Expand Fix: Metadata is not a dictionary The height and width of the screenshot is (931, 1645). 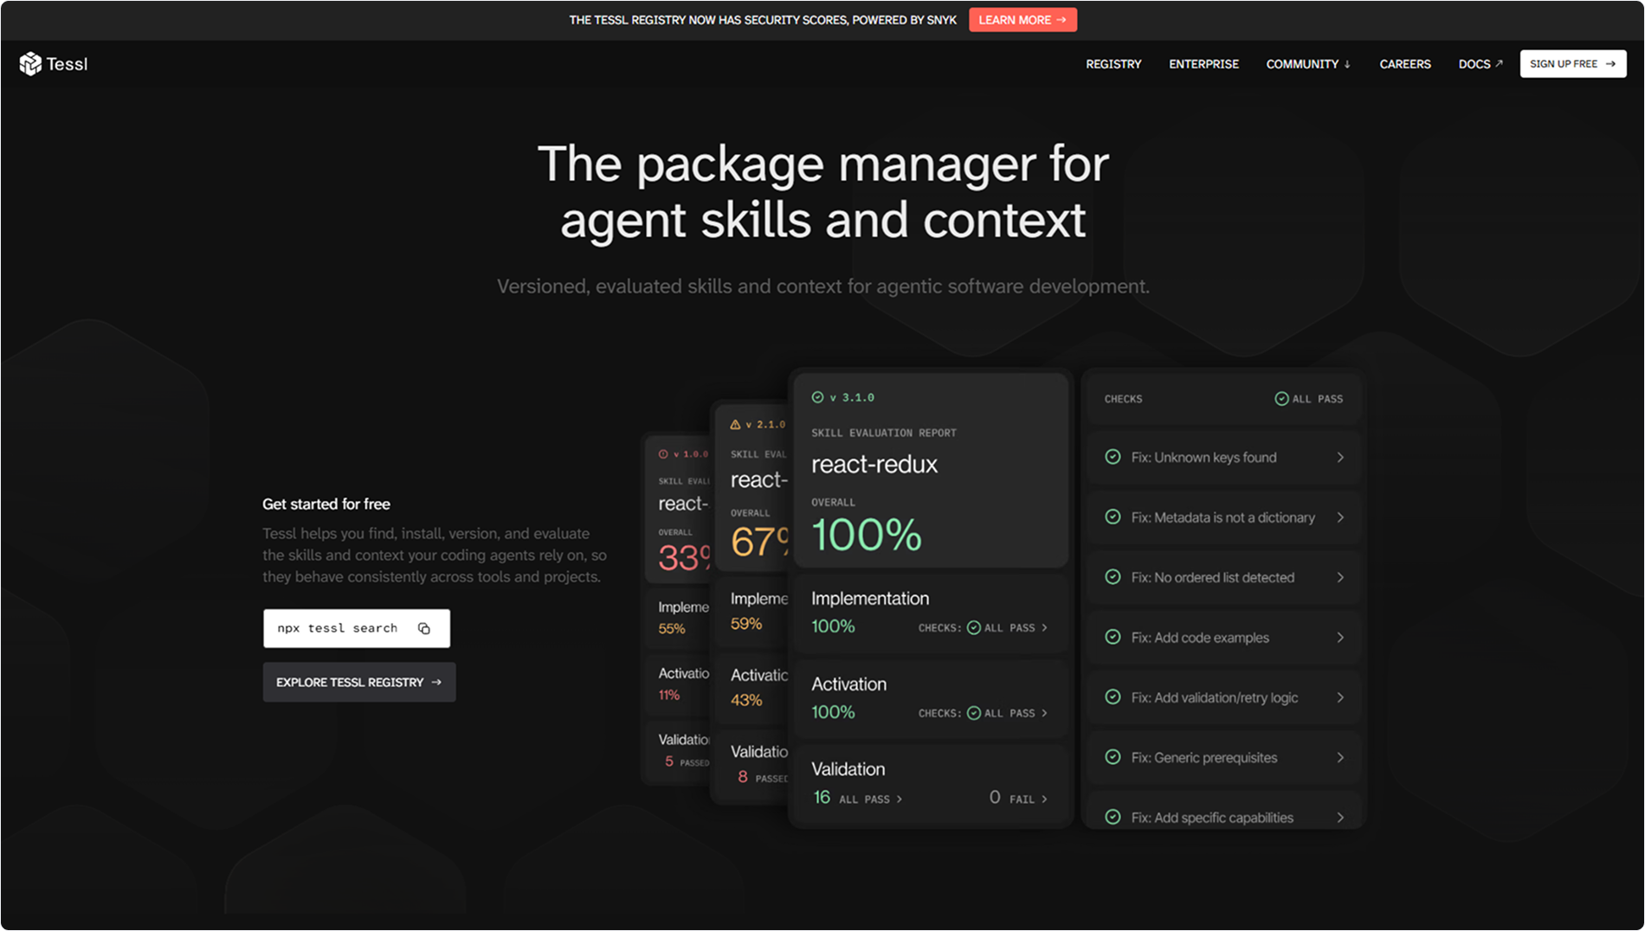1340,517
